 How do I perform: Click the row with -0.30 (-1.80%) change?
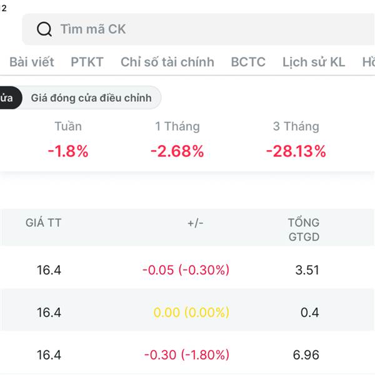pyautogui.click(x=186, y=355)
